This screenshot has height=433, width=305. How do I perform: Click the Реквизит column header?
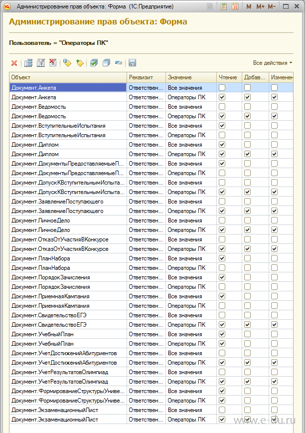(x=147, y=77)
